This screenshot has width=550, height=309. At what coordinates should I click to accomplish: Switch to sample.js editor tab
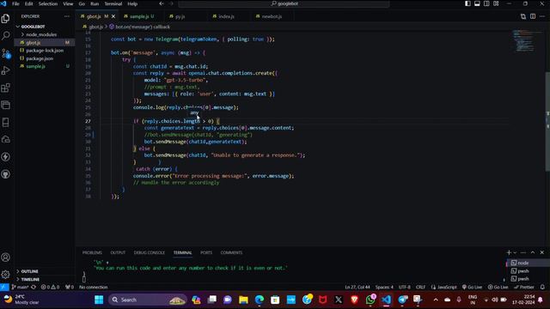pyautogui.click(x=139, y=16)
